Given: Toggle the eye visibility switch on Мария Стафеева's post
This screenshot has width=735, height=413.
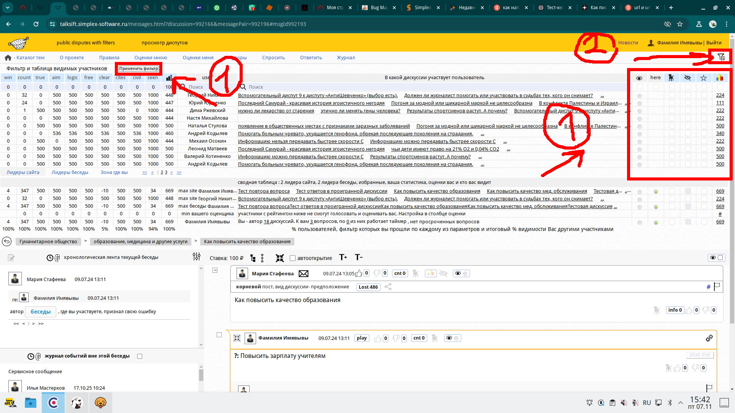Looking at the screenshot, I should point(461,273).
